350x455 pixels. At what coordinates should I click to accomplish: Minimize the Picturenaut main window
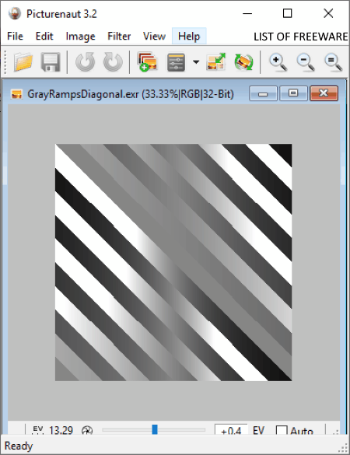(x=247, y=13)
